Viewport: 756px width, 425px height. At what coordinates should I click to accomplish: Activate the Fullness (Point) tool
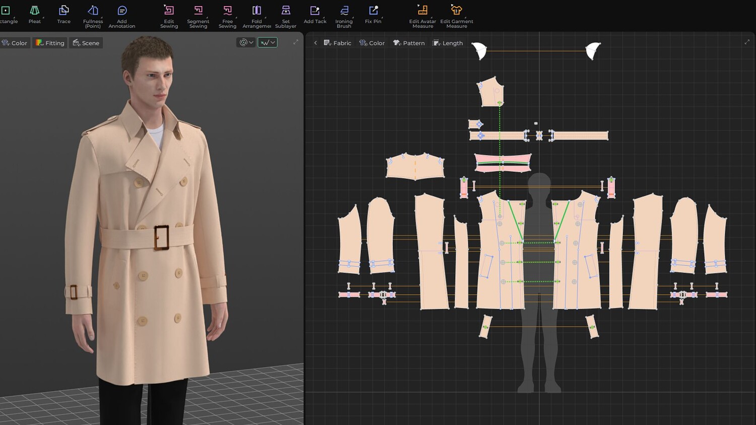click(93, 15)
